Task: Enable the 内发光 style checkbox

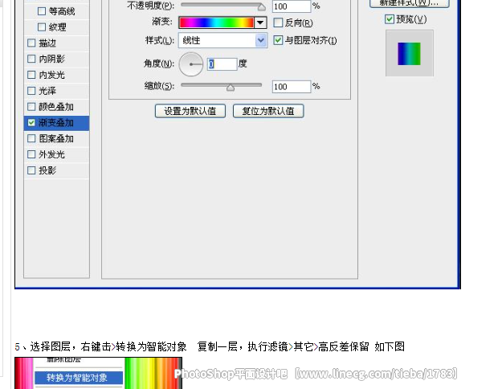Action: tap(31, 75)
